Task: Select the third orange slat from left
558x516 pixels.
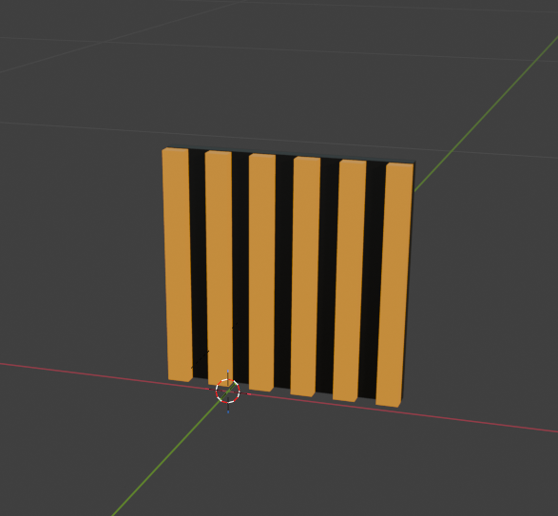Action: 262,272
